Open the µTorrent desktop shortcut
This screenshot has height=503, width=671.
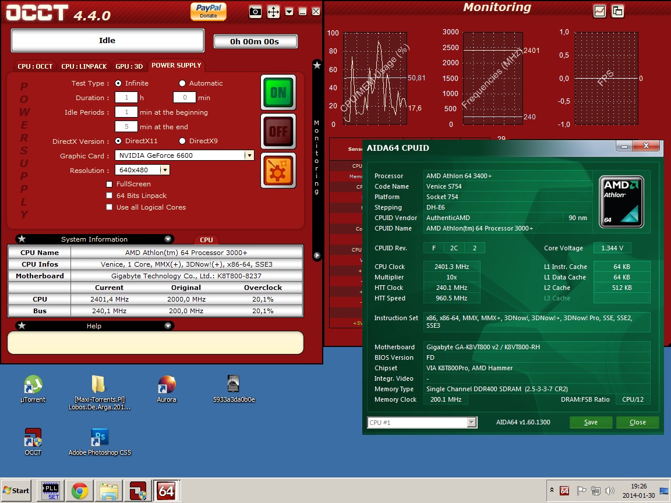click(x=33, y=389)
